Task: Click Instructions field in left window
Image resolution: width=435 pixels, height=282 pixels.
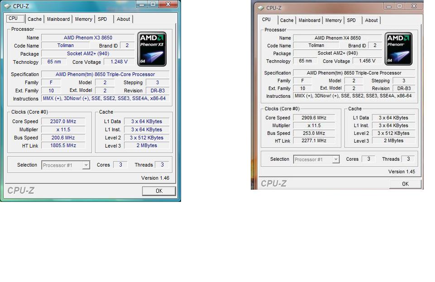Action: [x=105, y=99]
